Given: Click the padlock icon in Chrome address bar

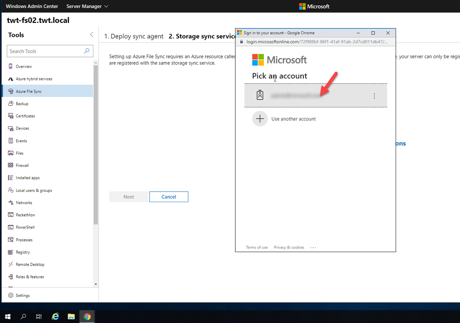Looking at the screenshot, I should pos(241,42).
